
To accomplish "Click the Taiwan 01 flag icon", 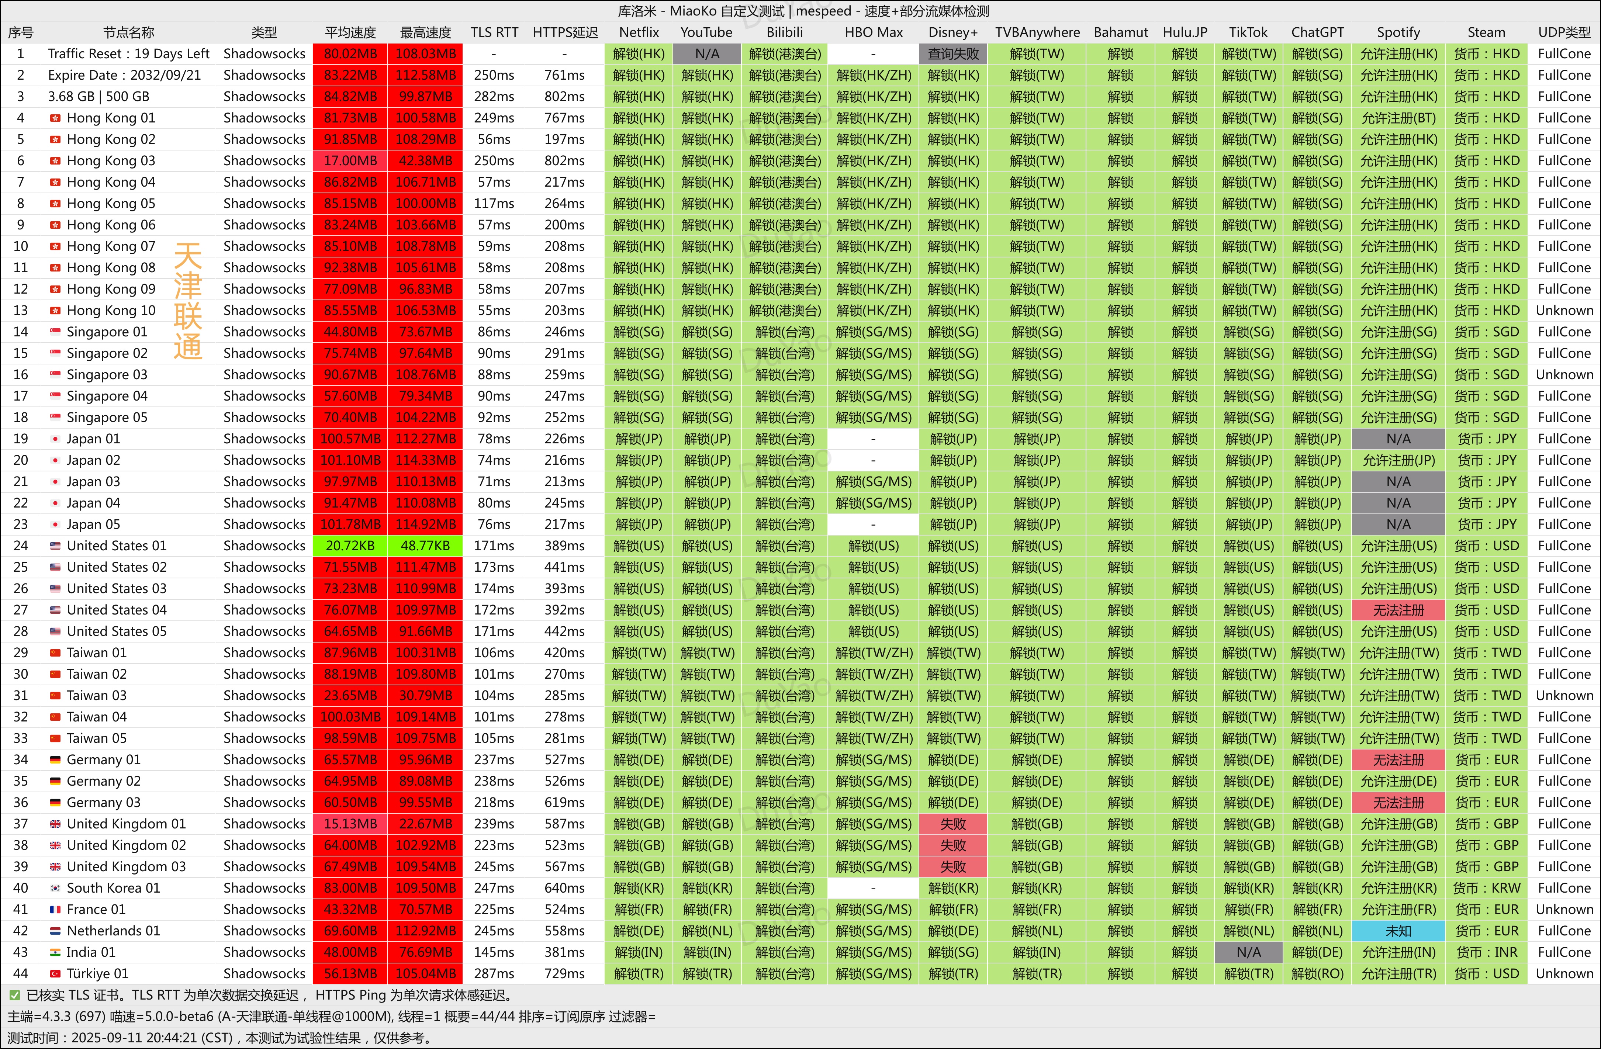I will pos(55,653).
